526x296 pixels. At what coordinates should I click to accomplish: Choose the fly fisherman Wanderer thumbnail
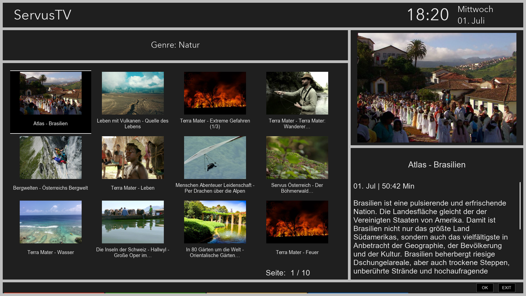(x=297, y=93)
